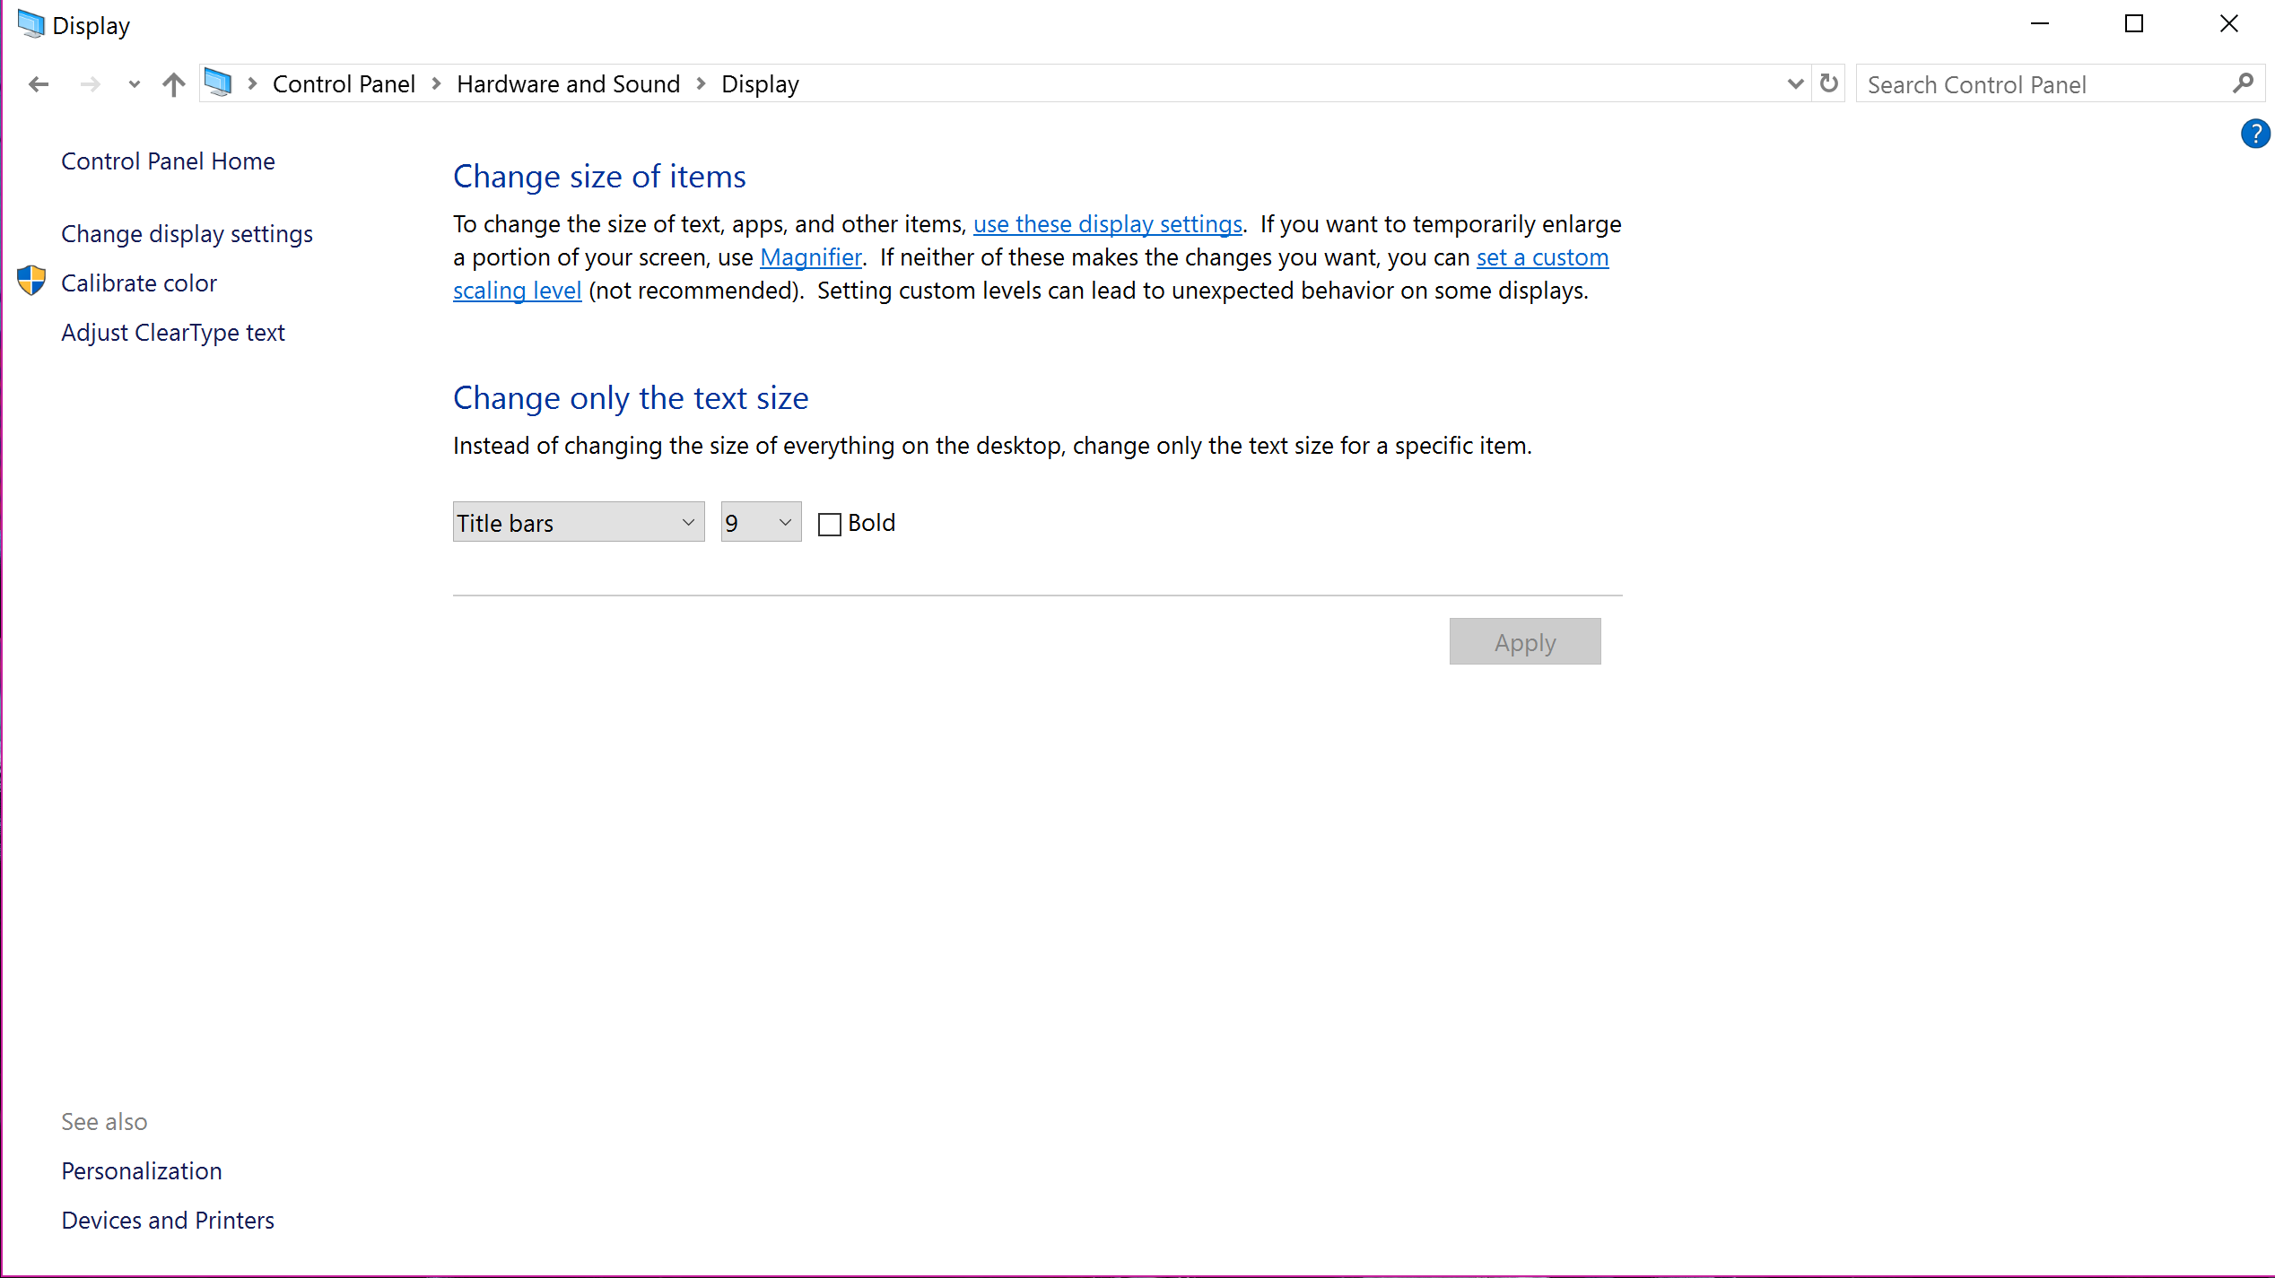The height and width of the screenshot is (1278, 2275).
Task: Go to Control Panel breadcrumb
Action: 344,84
